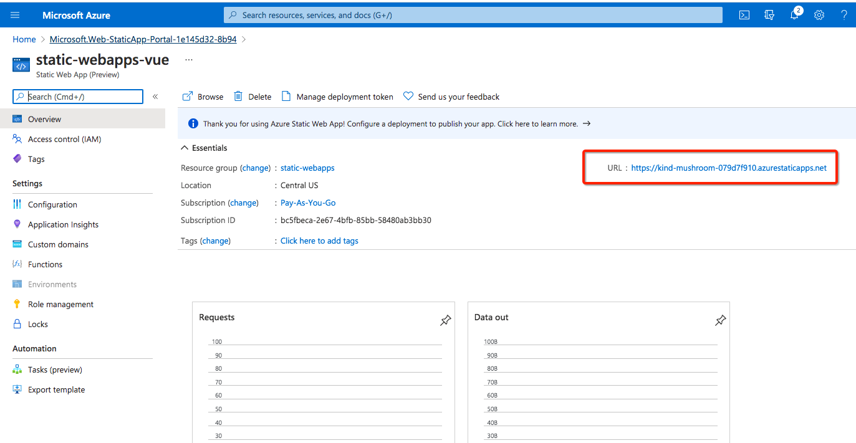Screen dimensions: 856x443
Task: Open Role management settings
Action: pos(61,303)
